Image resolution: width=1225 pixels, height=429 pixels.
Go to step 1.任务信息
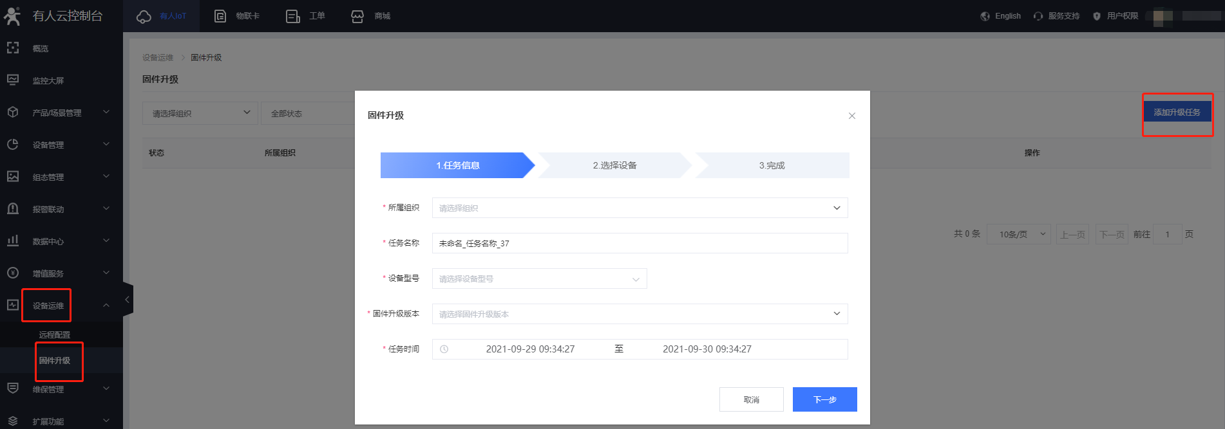tap(457, 165)
